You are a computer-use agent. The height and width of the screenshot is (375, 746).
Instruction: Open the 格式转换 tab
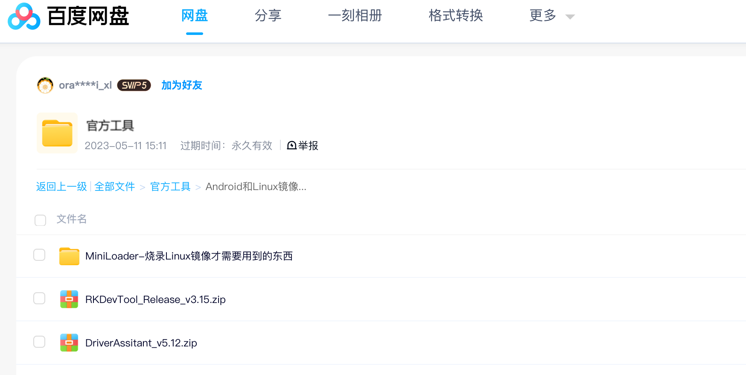(x=456, y=16)
